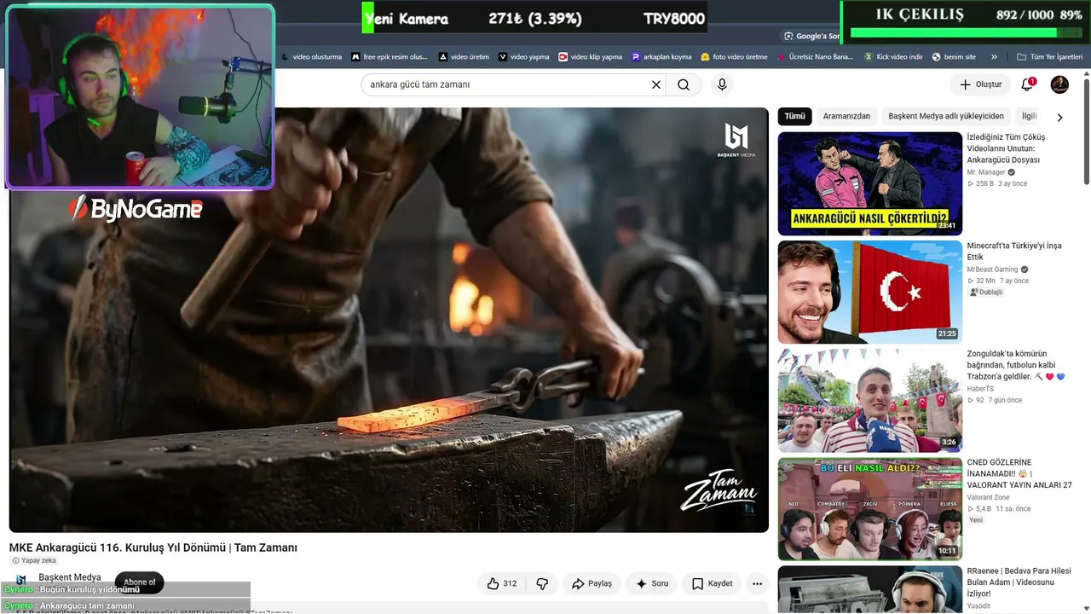Click the Google'a Sor lens button
Image resolution: width=1091 pixels, height=614 pixels.
click(x=811, y=36)
